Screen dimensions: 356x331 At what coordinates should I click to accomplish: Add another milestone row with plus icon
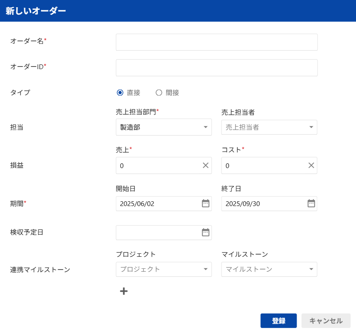click(124, 291)
